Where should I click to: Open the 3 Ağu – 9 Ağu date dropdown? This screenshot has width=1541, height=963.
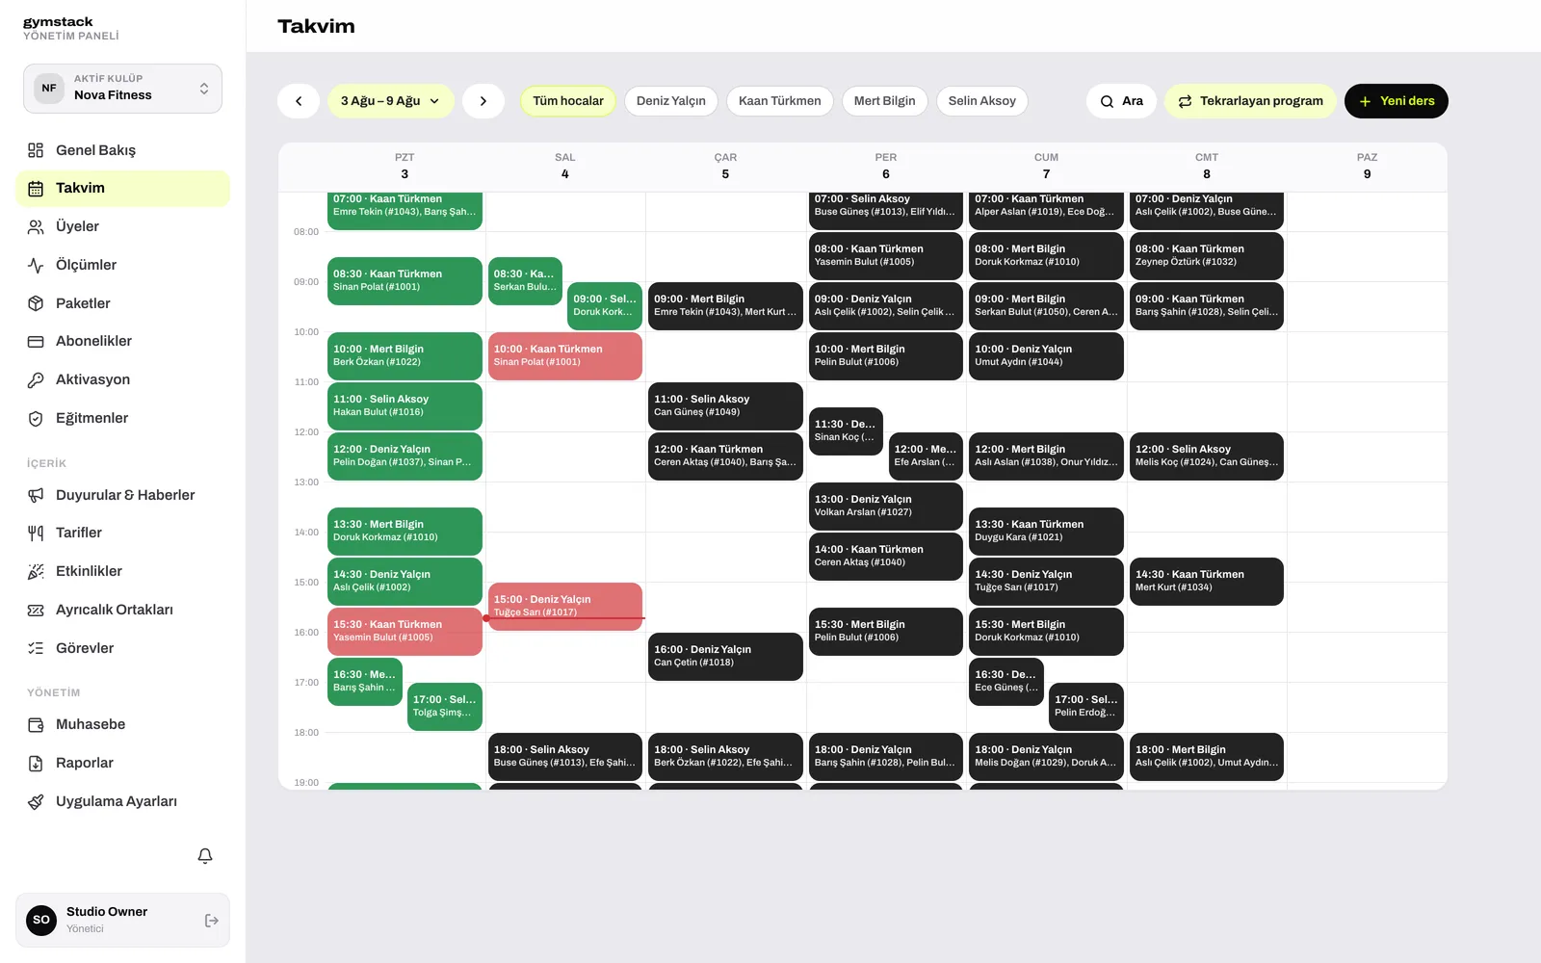coord(390,101)
